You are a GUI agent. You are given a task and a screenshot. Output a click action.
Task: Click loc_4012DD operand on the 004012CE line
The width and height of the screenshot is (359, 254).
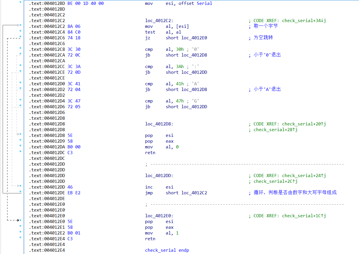click(194, 72)
